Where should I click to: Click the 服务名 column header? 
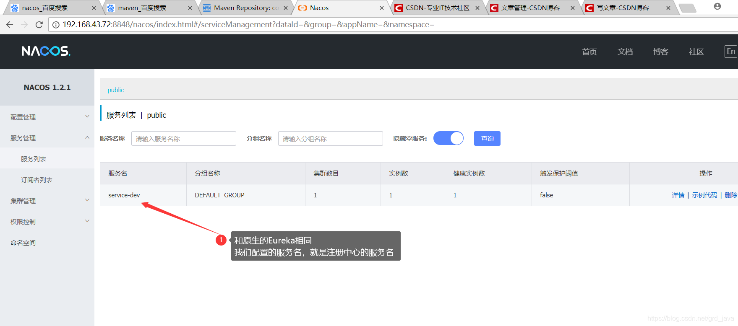point(143,173)
